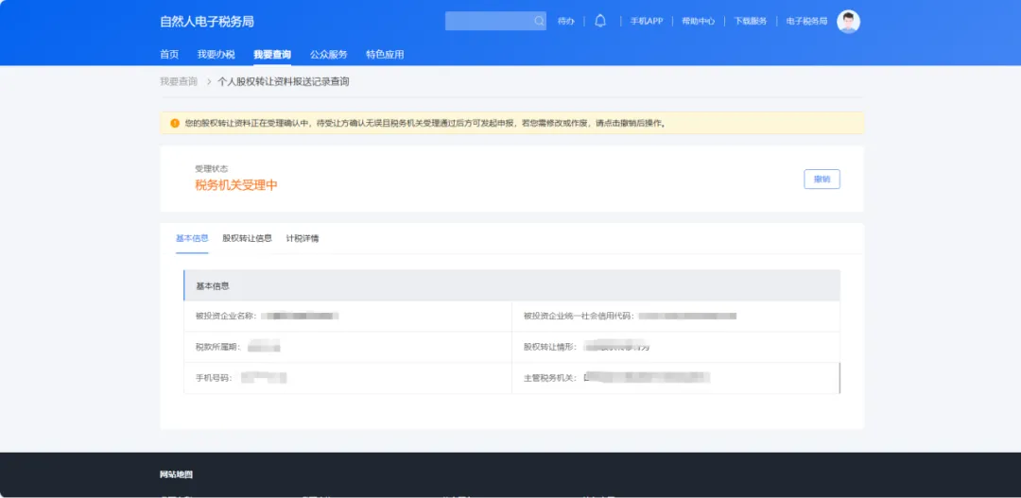Open the notification bell

[x=600, y=21]
